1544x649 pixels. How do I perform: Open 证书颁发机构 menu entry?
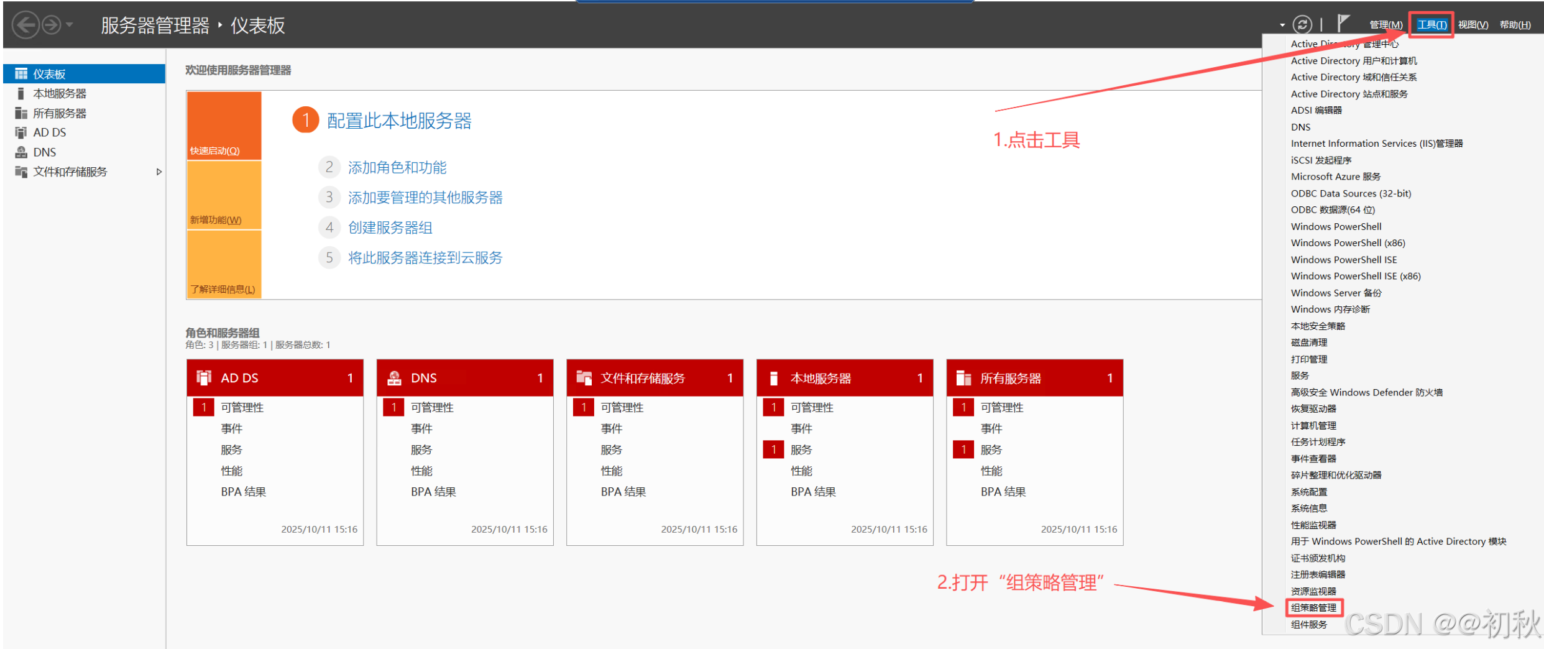(1318, 558)
